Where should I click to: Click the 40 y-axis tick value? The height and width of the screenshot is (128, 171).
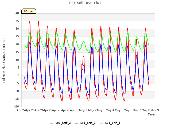tap(17, 13)
